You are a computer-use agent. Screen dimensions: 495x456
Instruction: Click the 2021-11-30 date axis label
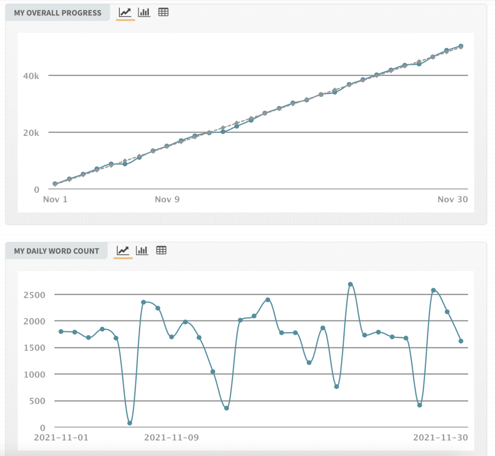click(x=440, y=437)
